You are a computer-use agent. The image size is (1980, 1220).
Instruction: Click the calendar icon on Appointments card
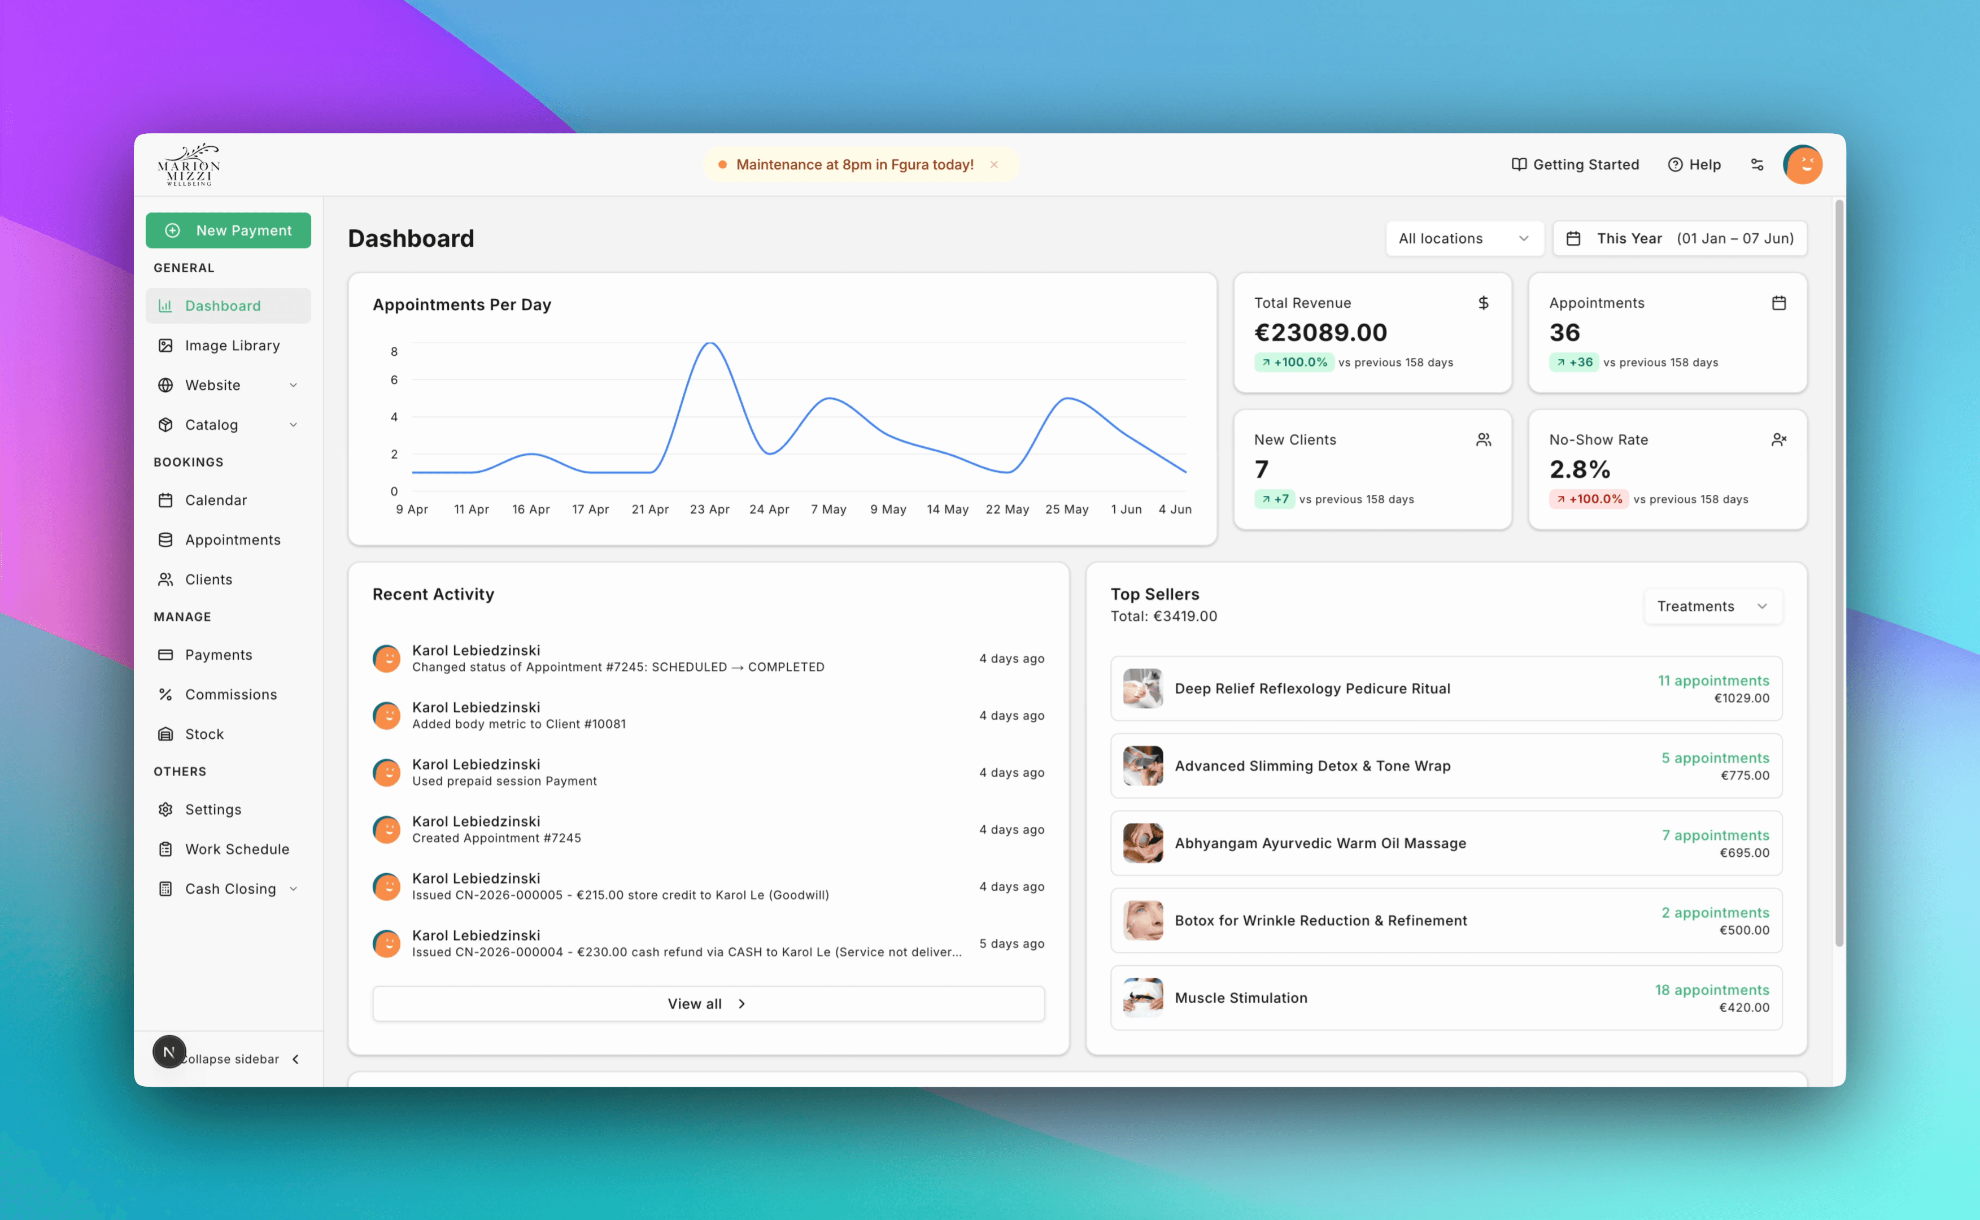click(x=1778, y=303)
